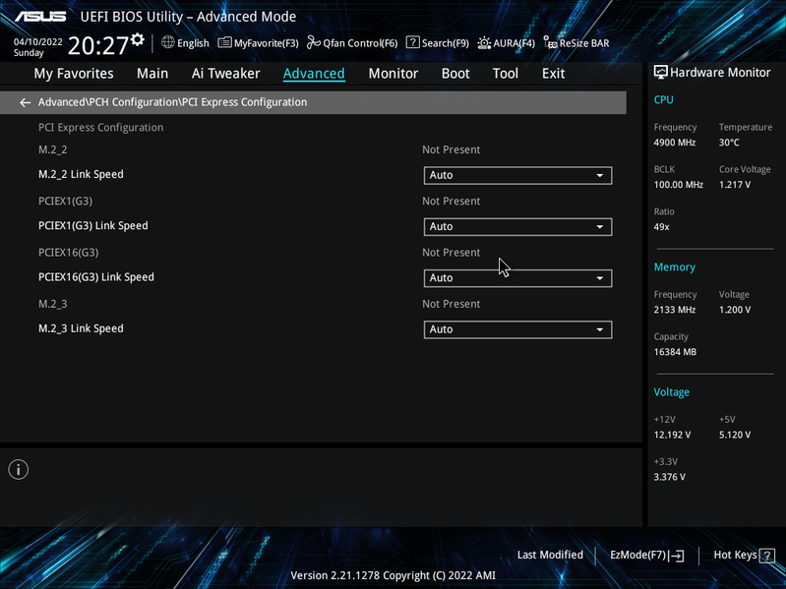Screen dimensions: 786x589
Task: Click Ratio 49x value
Action: [x=662, y=227]
